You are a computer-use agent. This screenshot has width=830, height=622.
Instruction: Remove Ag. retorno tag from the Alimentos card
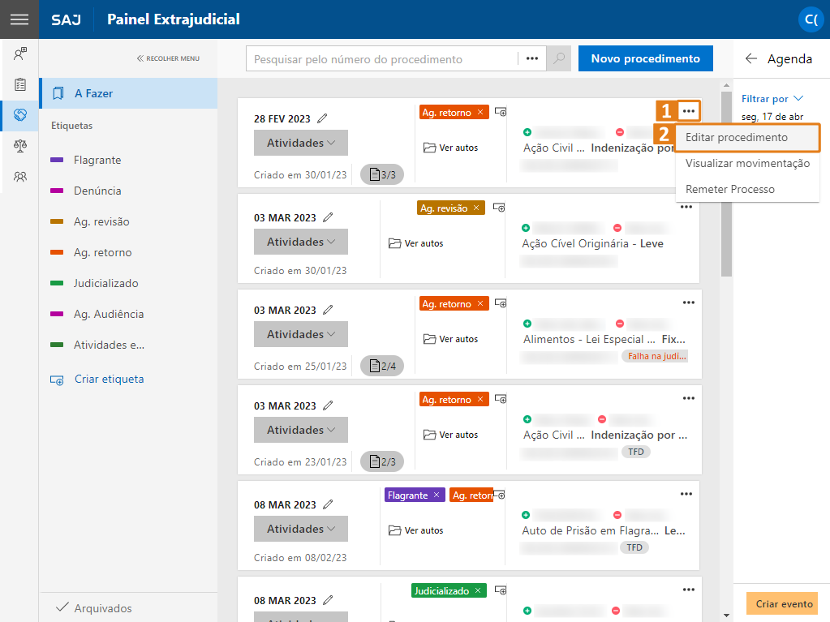click(x=480, y=303)
